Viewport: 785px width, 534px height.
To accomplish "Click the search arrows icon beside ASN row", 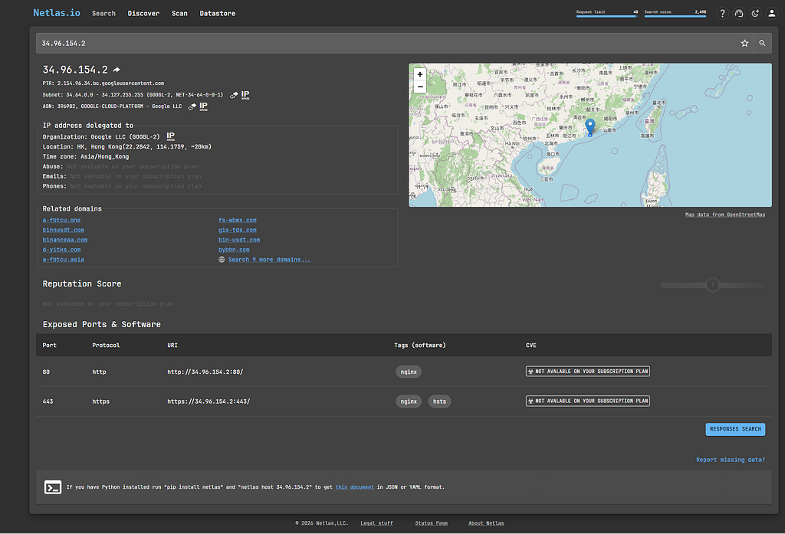I will coord(192,106).
